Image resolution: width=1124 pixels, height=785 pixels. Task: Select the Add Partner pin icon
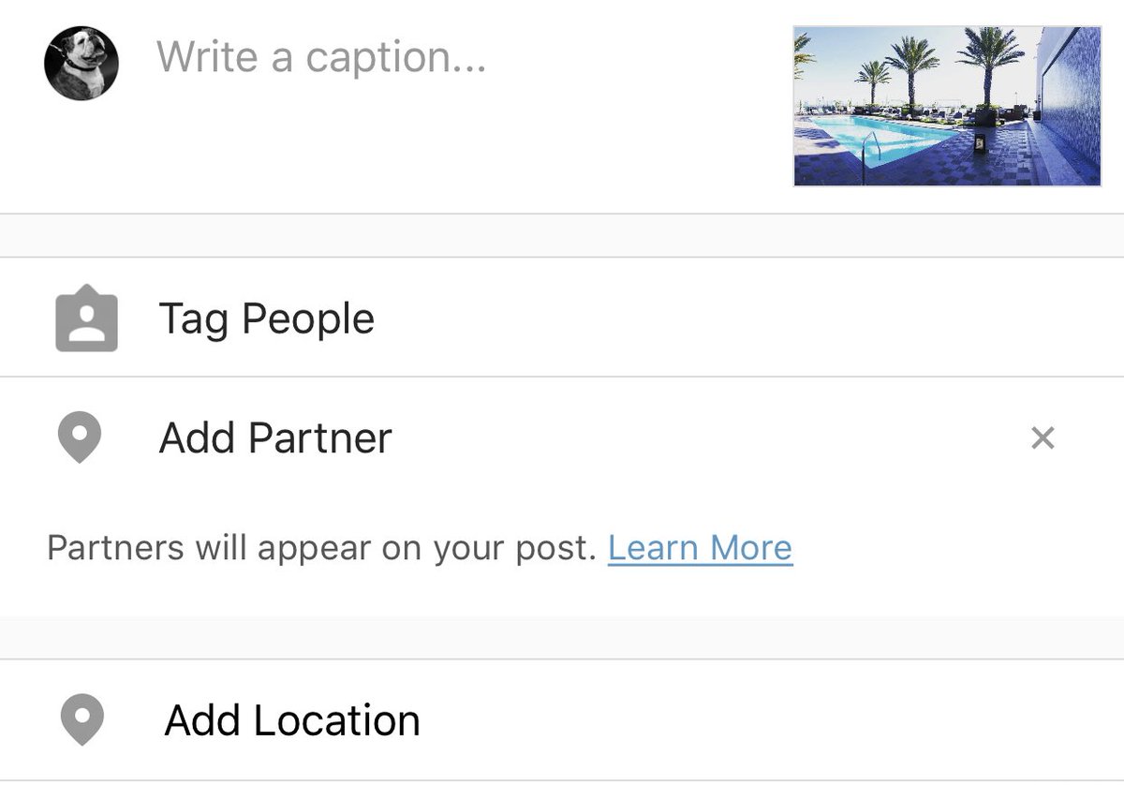coord(80,439)
